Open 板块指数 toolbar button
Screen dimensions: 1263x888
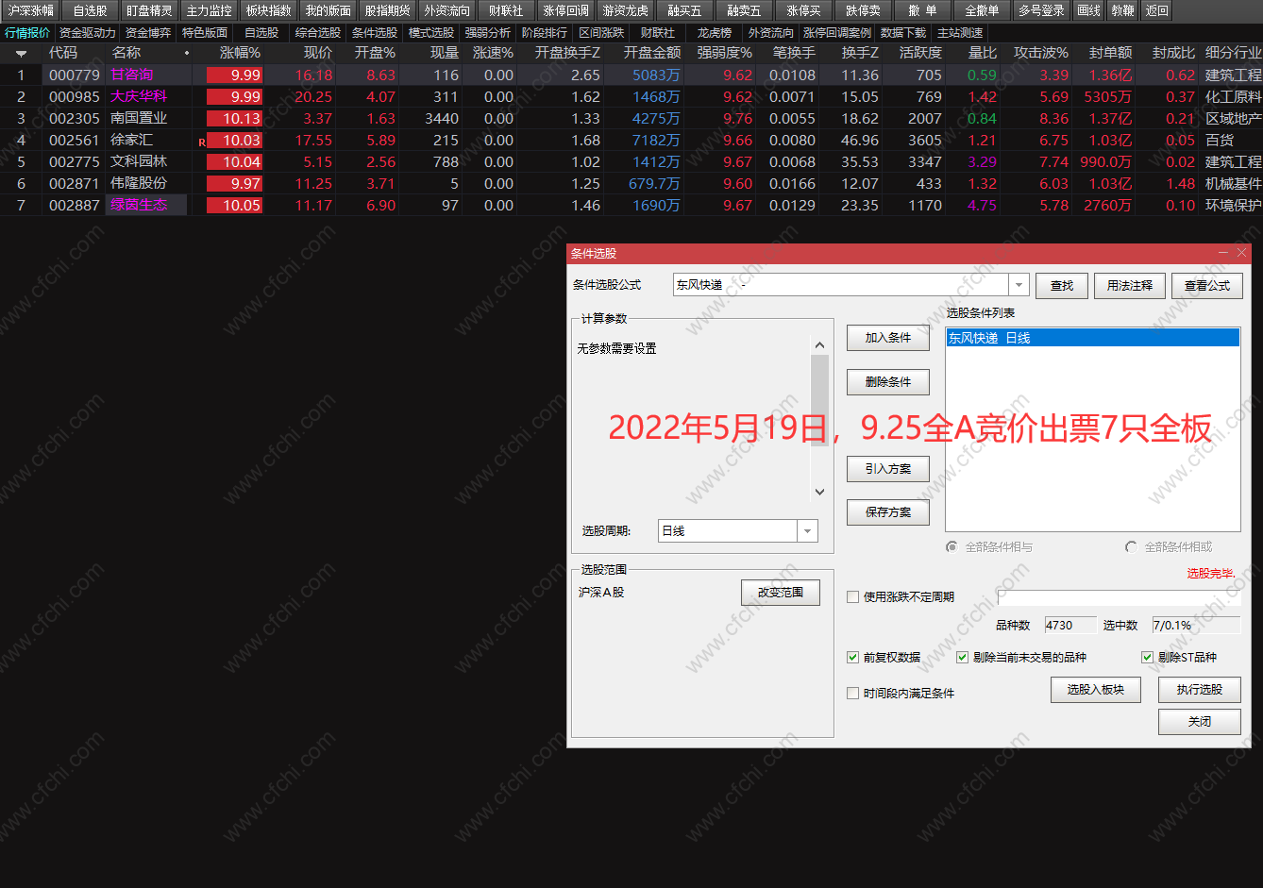click(x=268, y=10)
